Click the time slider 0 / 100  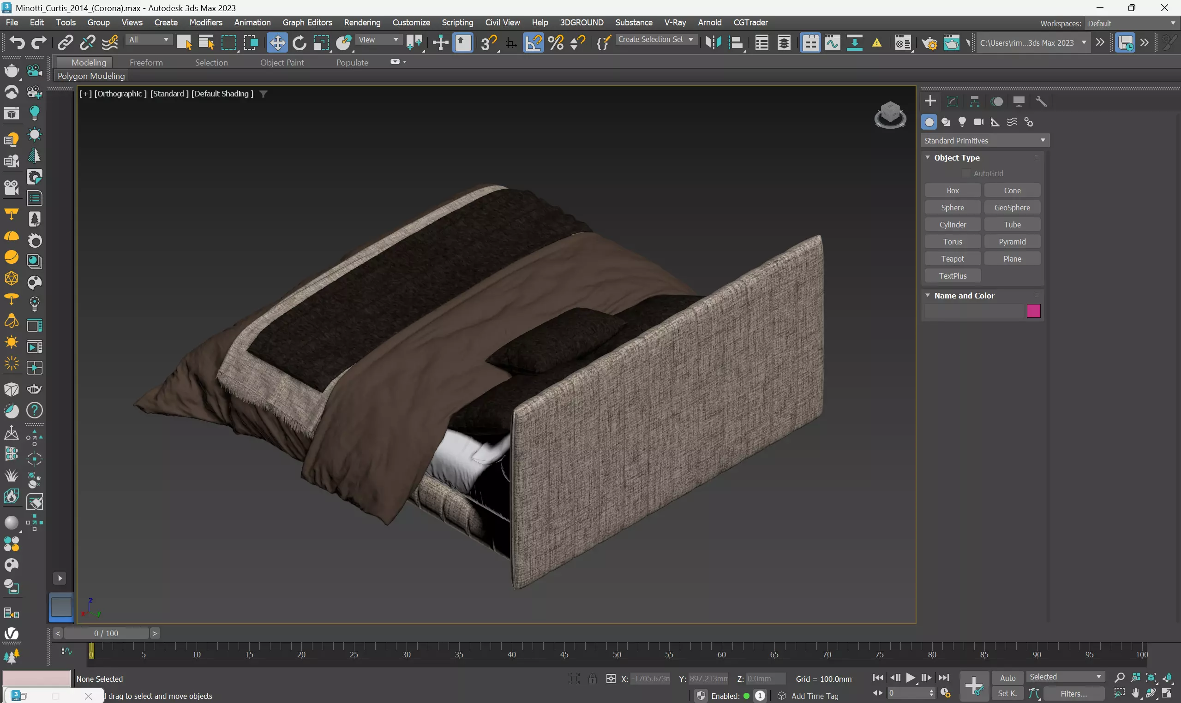pyautogui.click(x=106, y=633)
